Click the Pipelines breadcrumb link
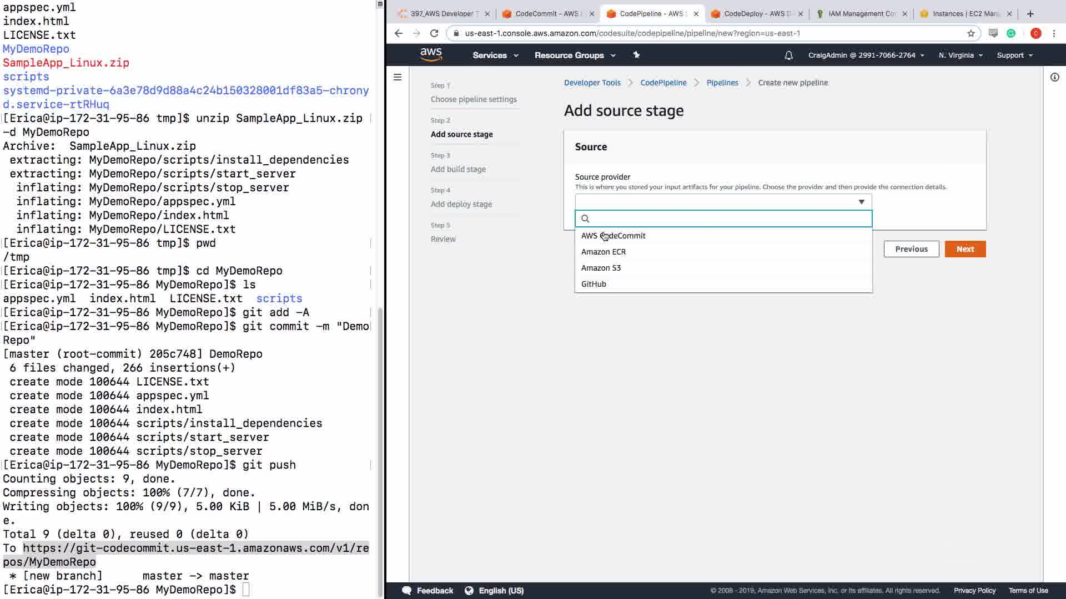This screenshot has height=599, width=1066. pyautogui.click(x=722, y=83)
